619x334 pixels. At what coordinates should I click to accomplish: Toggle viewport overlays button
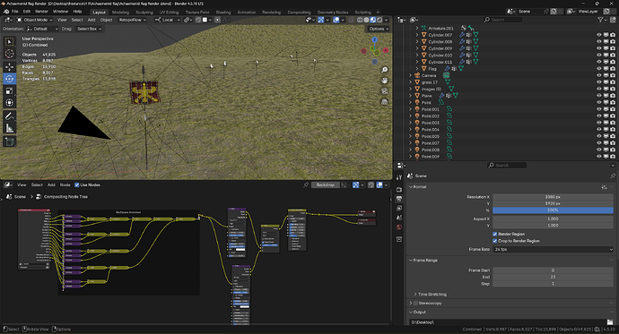(x=336, y=20)
